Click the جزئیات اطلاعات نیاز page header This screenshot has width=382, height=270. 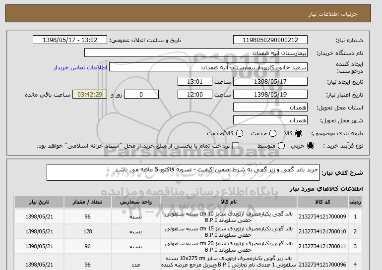pos(333,14)
